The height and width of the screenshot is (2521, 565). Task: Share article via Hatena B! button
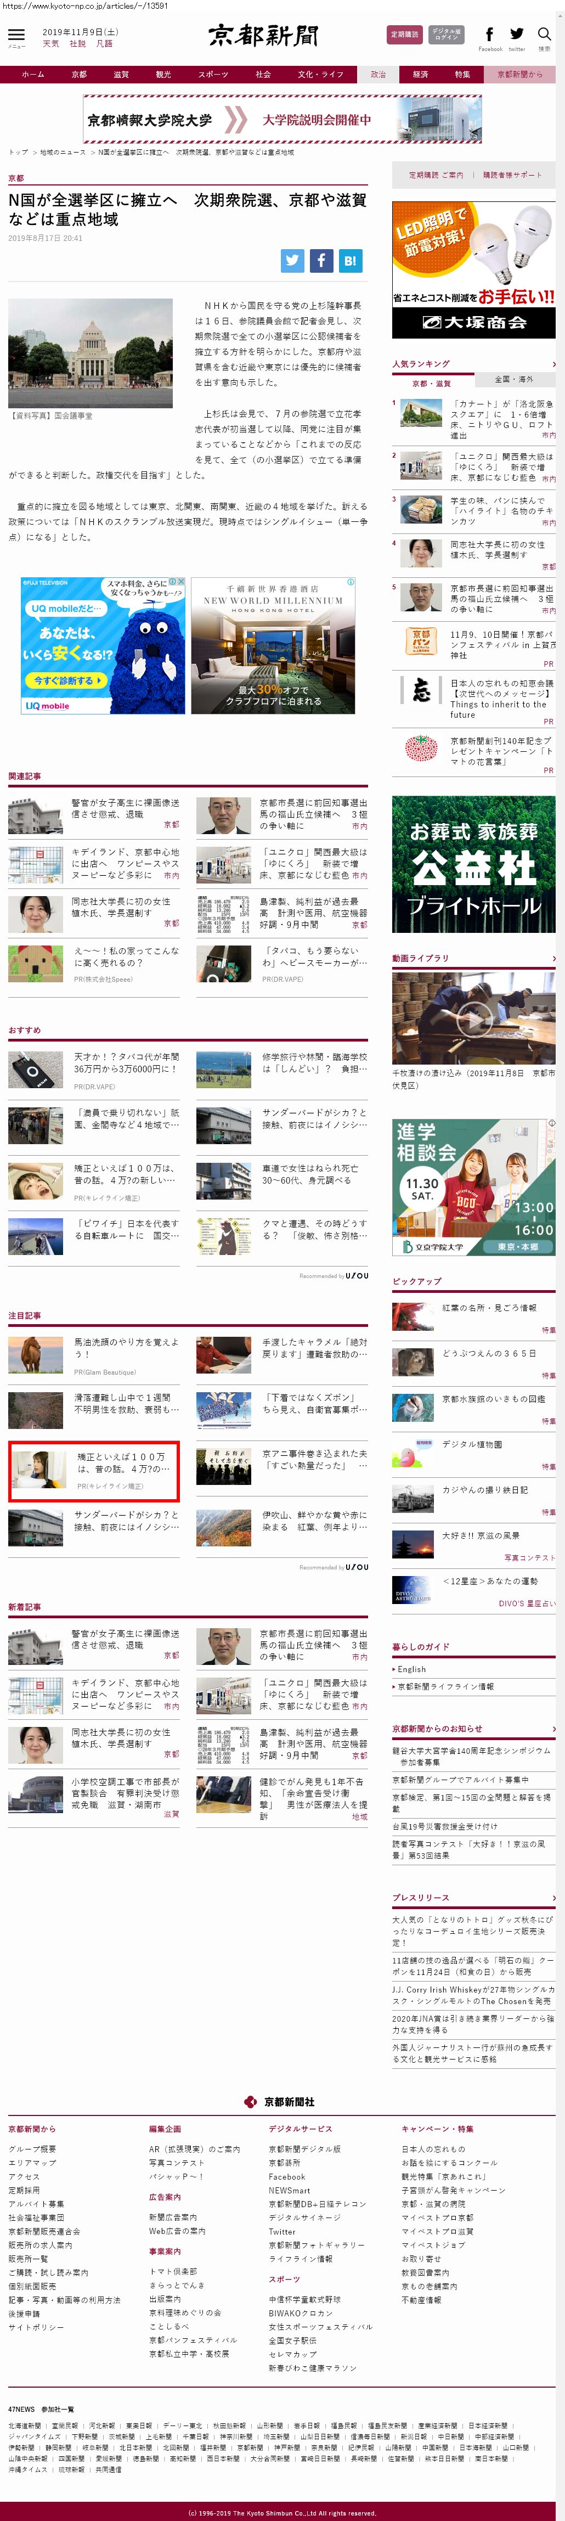(350, 260)
